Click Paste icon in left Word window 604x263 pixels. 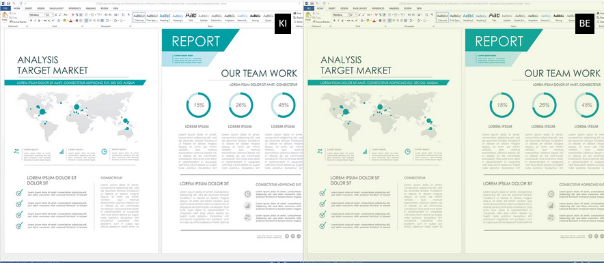point(5,15)
